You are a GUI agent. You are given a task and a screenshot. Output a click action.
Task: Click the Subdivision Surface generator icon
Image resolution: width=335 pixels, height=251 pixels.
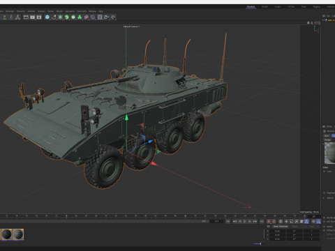[x=61, y=17]
